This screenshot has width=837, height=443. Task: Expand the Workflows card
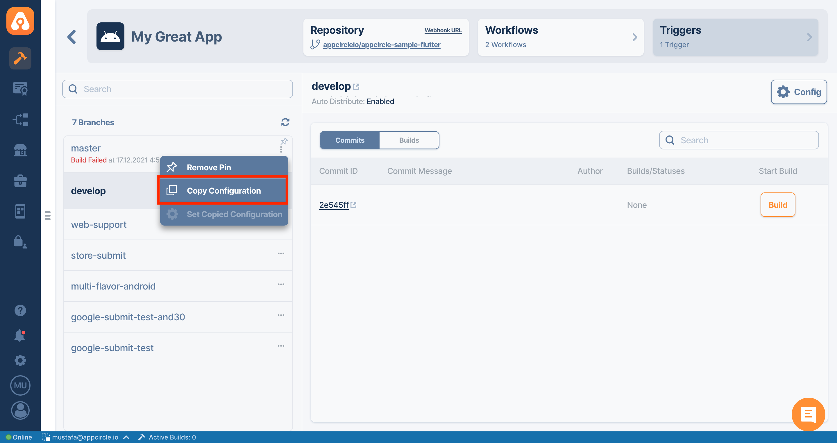tap(561, 37)
